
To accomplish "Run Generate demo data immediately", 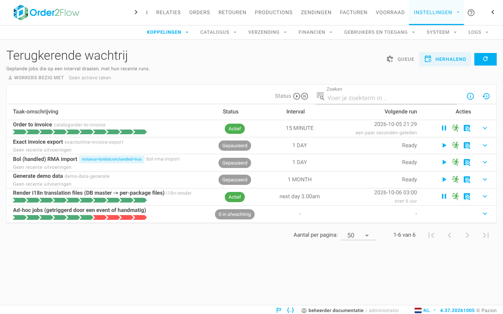I will click(455, 179).
